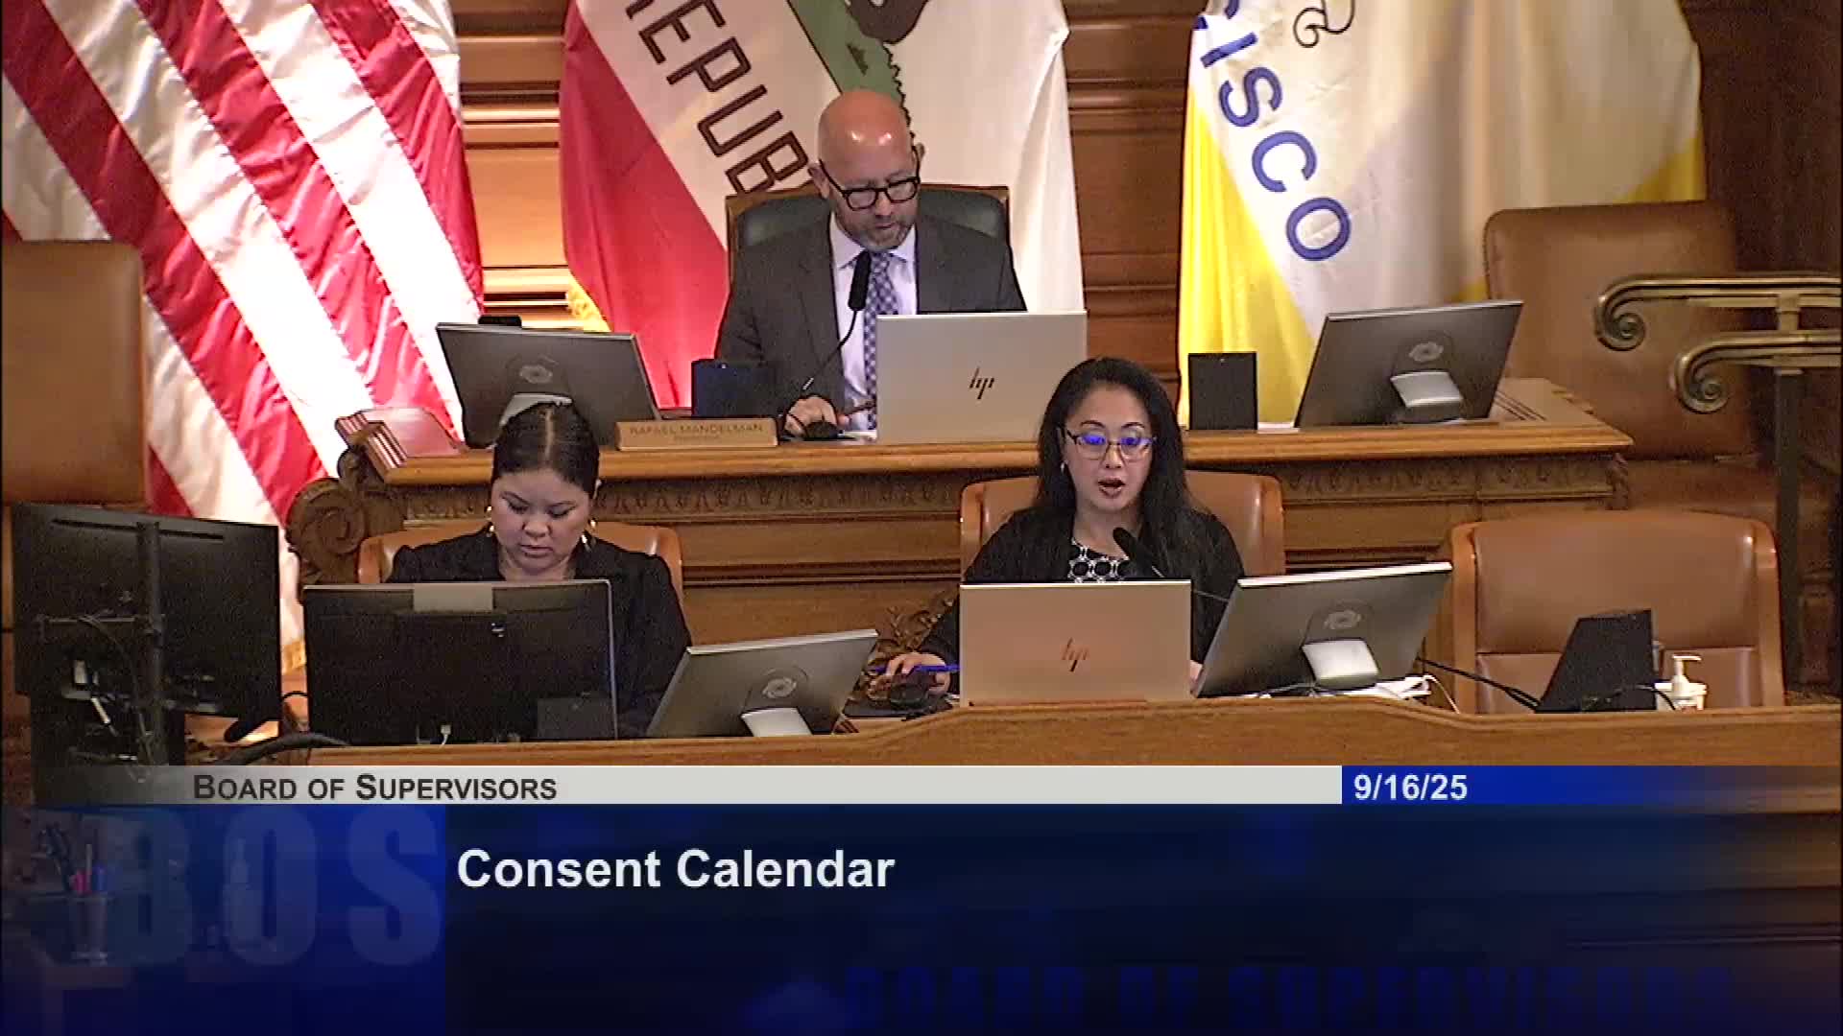
Task: Click the silver monitor between the two clerks
Action: click(x=763, y=681)
